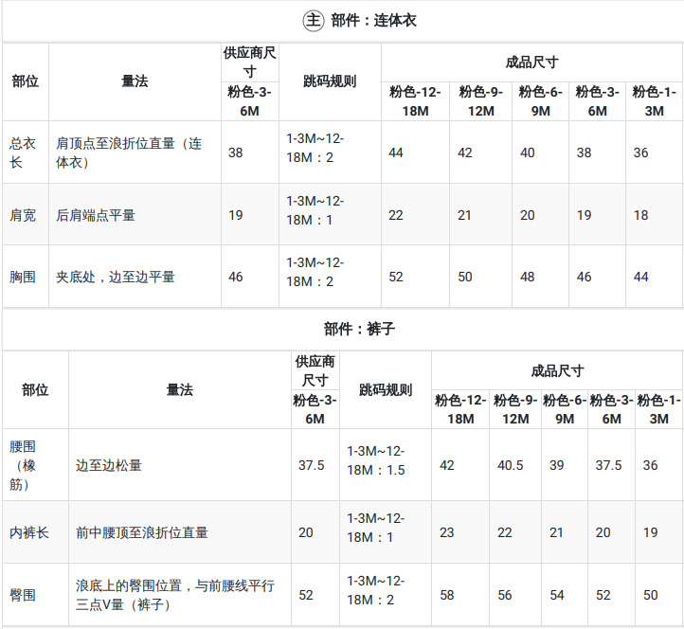Select the text 肩顶点至浪折位直量（连体衣）
The image size is (684, 629).
click(x=129, y=153)
